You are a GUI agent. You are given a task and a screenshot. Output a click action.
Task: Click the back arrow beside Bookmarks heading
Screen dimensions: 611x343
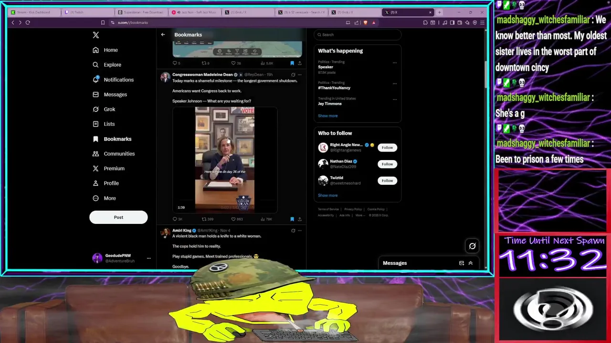click(163, 34)
